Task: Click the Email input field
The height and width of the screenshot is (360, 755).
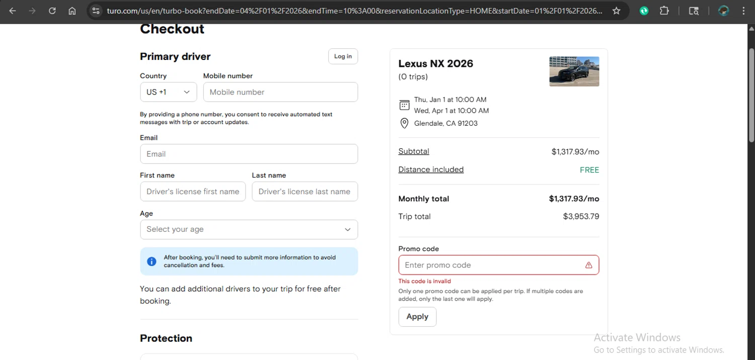Action: [249, 154]
